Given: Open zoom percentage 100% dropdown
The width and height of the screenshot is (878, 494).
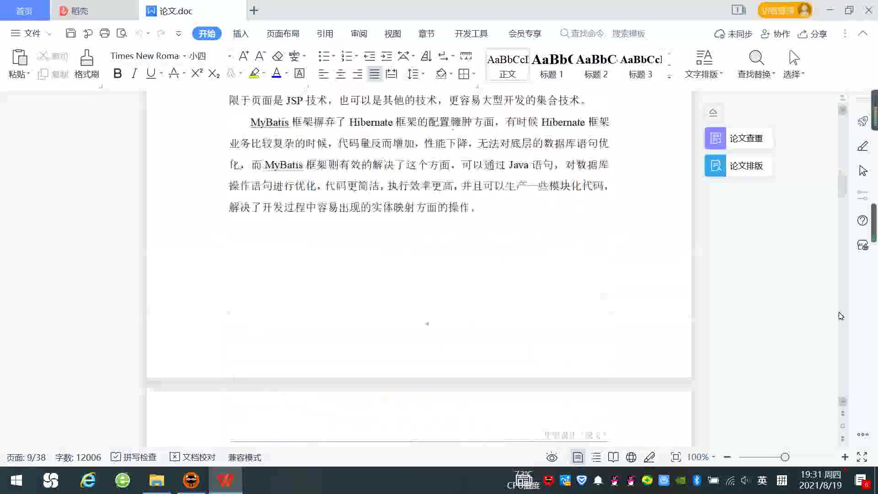Looking at the screenshot, I should pyautogui.click(x=701, y=457).
